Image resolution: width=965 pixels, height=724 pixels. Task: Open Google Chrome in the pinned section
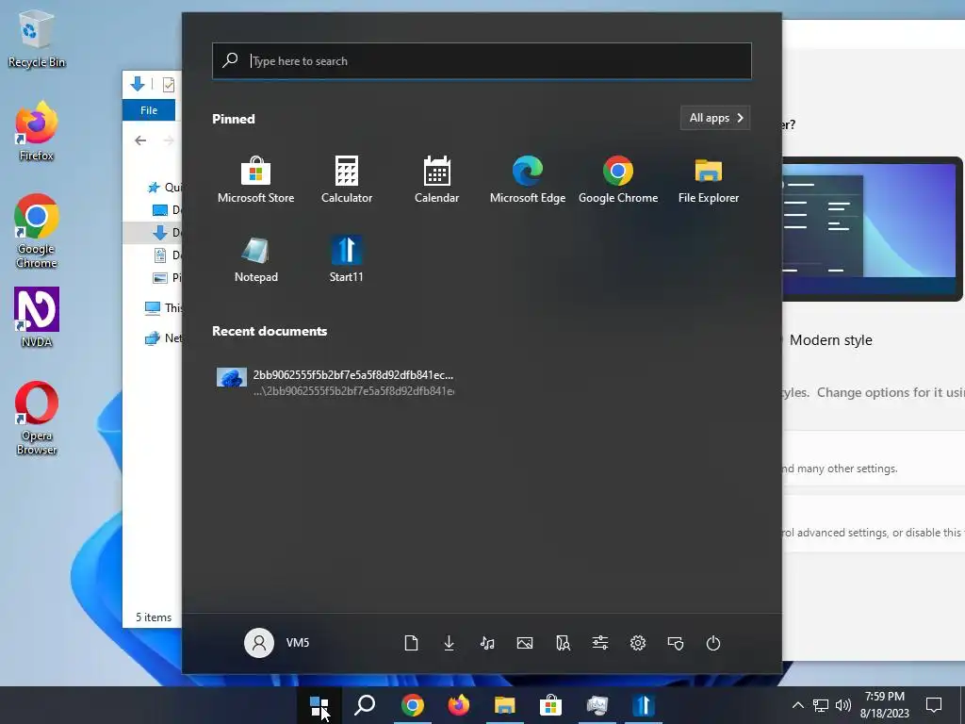pyautogui.click(x=618, y=179)
